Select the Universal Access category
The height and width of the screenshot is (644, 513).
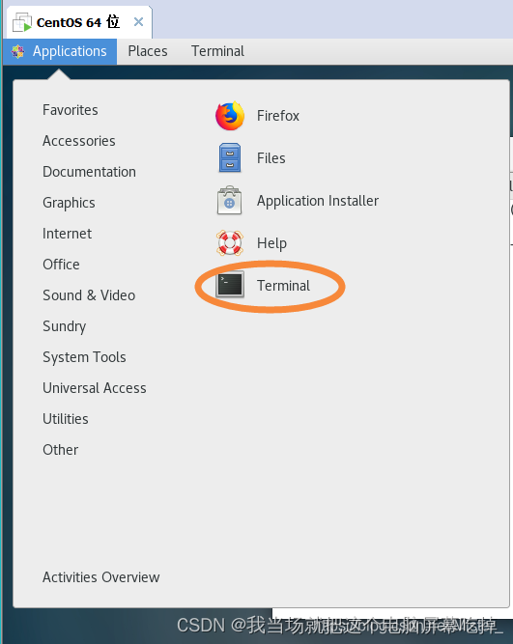95,388
